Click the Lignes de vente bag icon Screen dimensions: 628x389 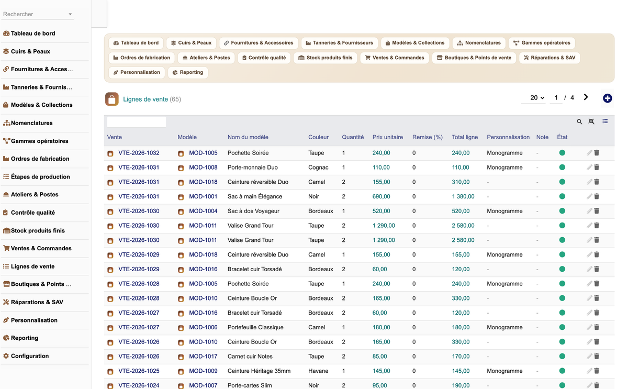(x=112, y=99)
